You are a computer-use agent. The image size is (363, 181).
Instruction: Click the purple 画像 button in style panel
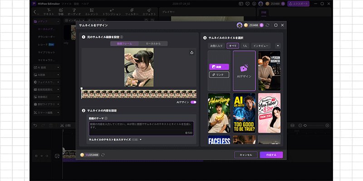pos(219,67)
